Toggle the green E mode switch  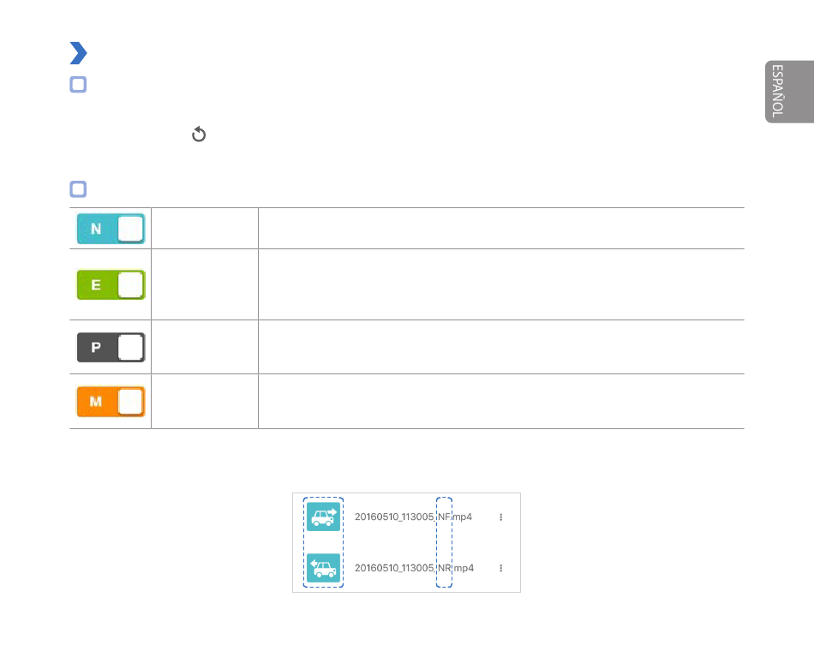click(111, 284)
